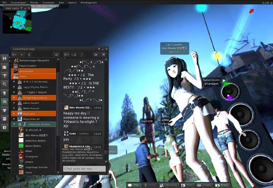Screen dimensions: 273x188
Task: Expand the Moya Lane conversation entry
Action: (x=14, y=114)
